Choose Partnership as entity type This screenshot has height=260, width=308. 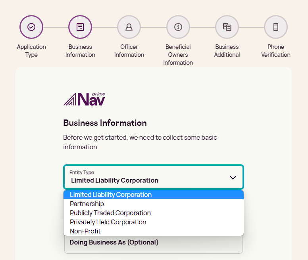tap(87, 204)
